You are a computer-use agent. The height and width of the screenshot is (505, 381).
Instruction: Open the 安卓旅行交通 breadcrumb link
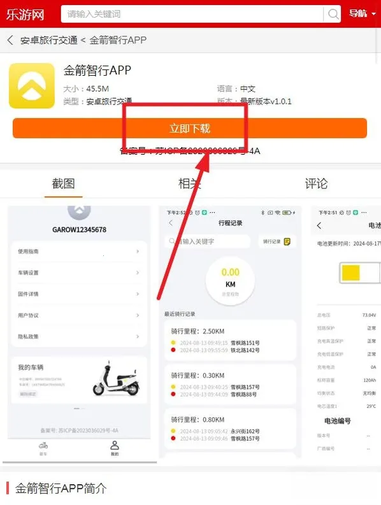coord(48,40)
